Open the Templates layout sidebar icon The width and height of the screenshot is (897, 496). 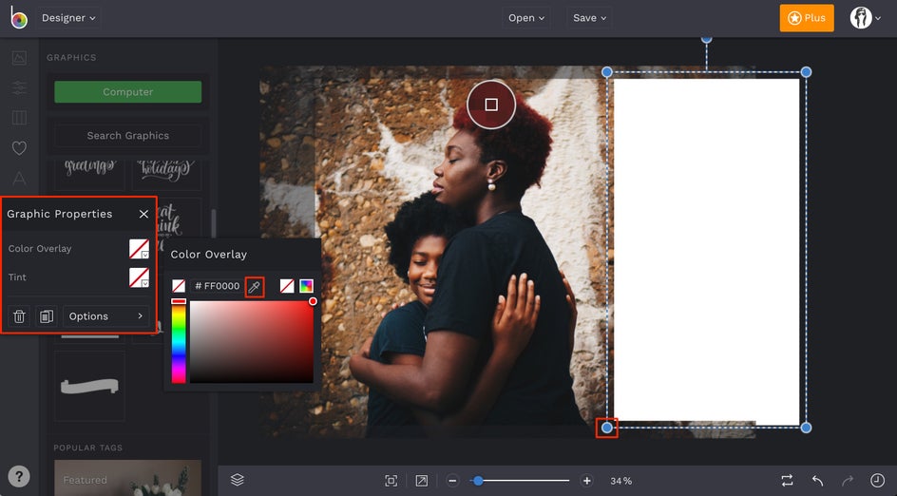(19, 117)
